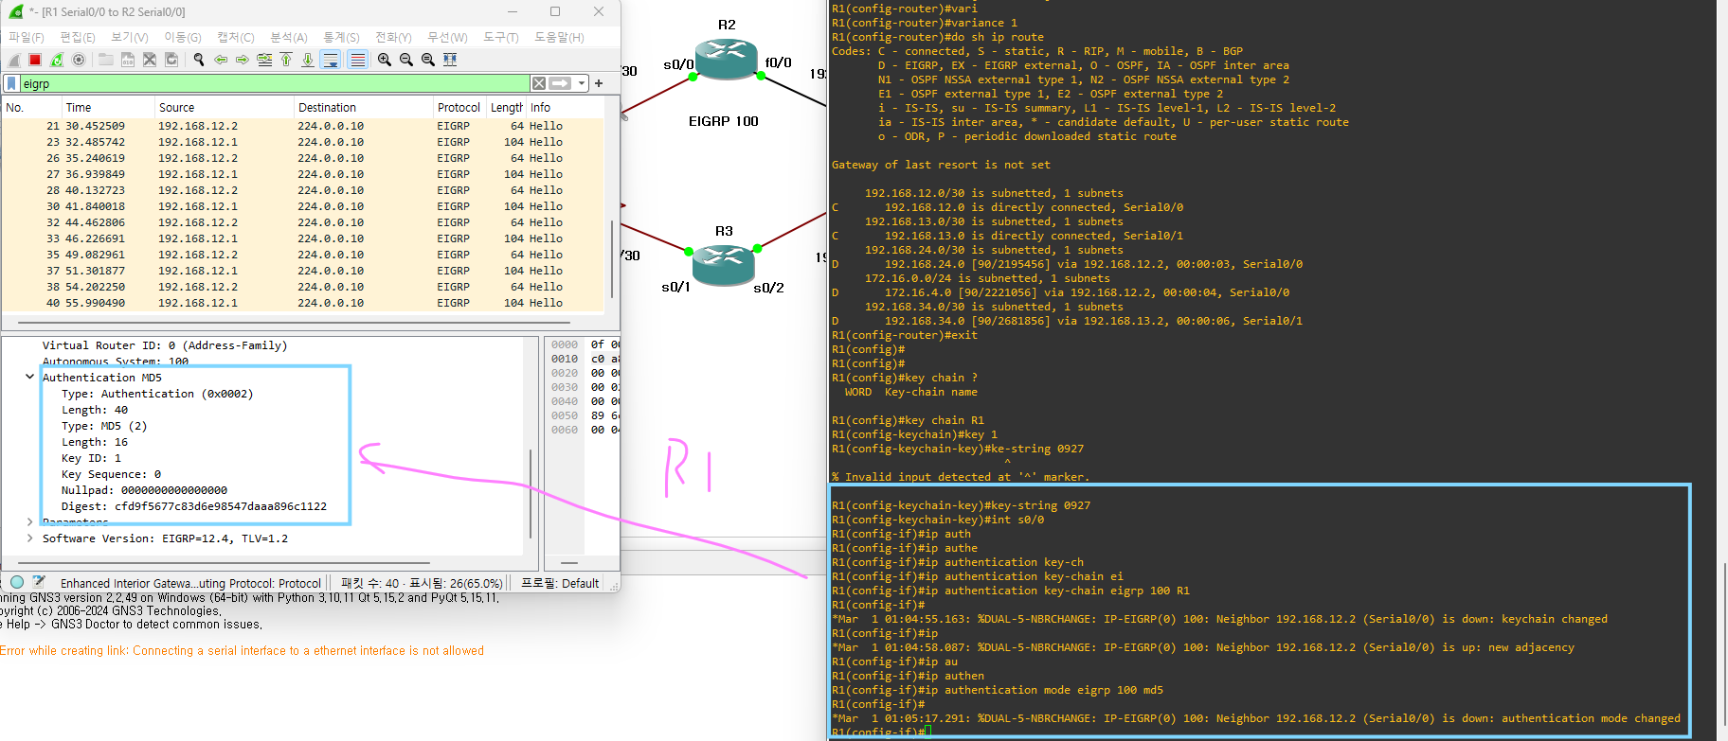The height and width of the screenshot is (741, 1728).
Task: Expand the Software Version tree node
Action: pos(30,538)
